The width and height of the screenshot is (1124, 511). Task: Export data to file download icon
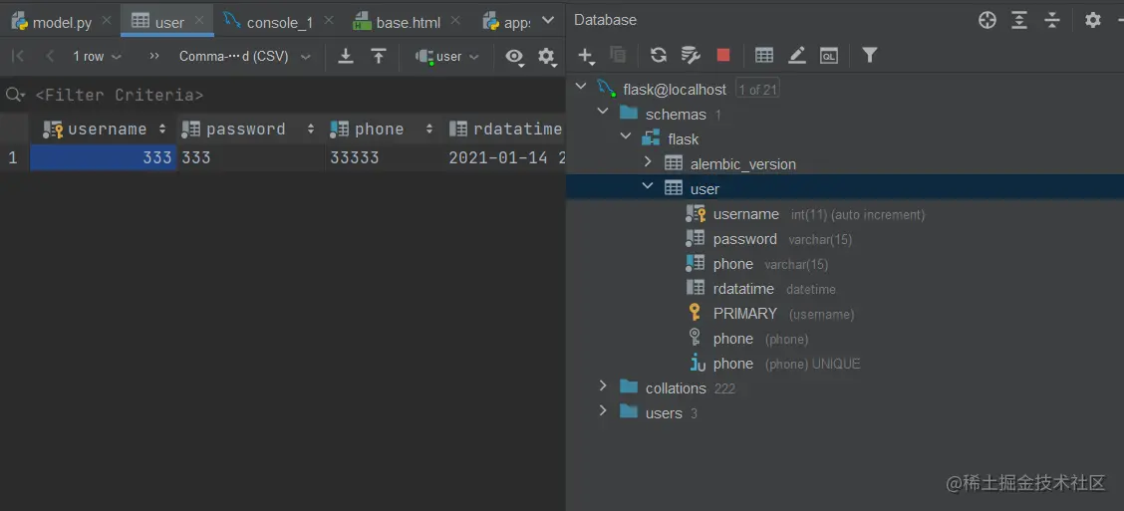(346, 56)
